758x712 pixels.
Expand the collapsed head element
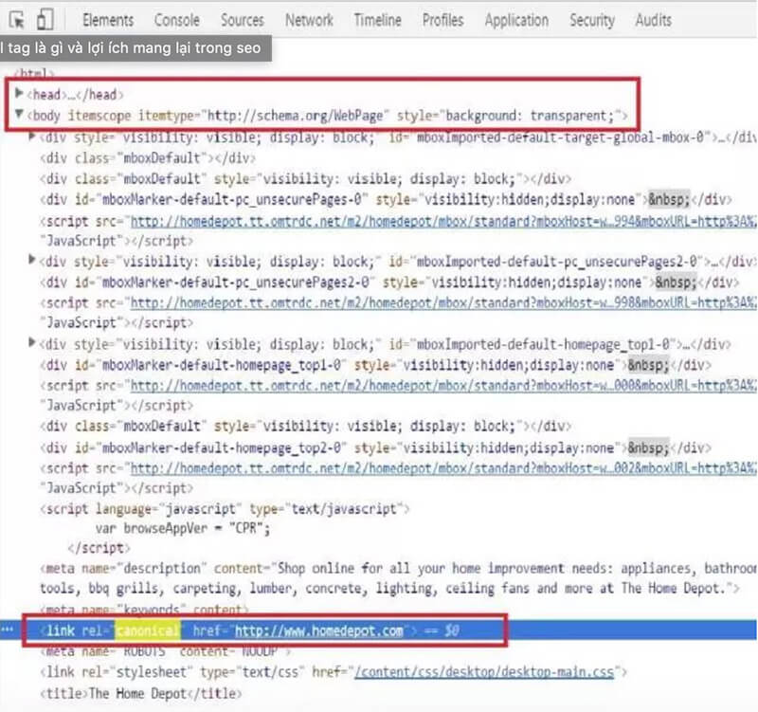(x=21, y=94)
